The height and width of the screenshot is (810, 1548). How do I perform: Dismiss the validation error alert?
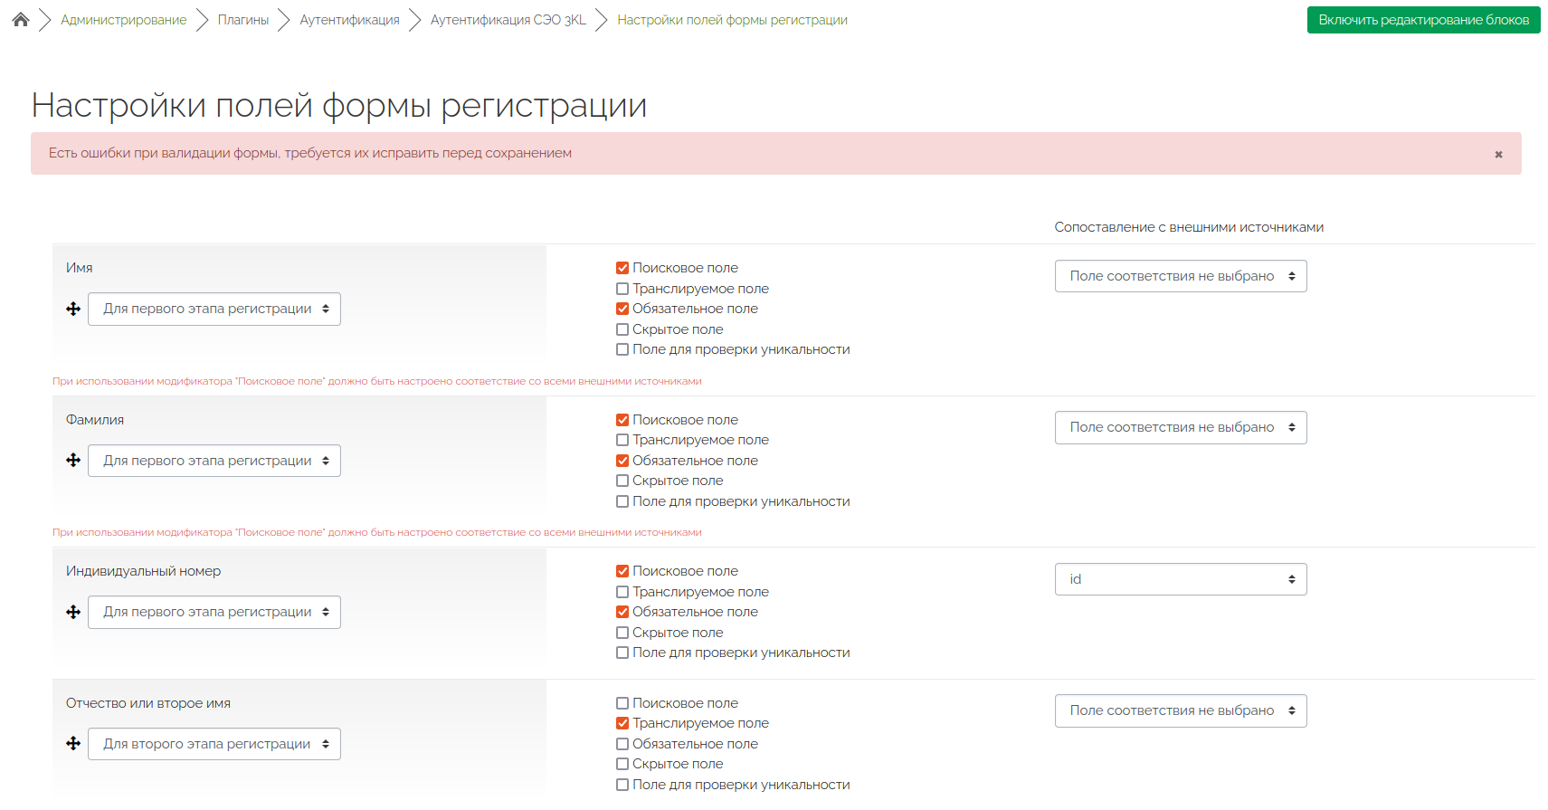click(1498, 154)
